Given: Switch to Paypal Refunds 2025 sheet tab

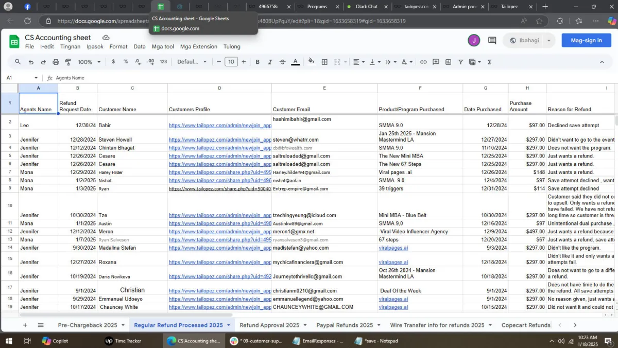Looking at the screenshot, I should pos(344,325).
